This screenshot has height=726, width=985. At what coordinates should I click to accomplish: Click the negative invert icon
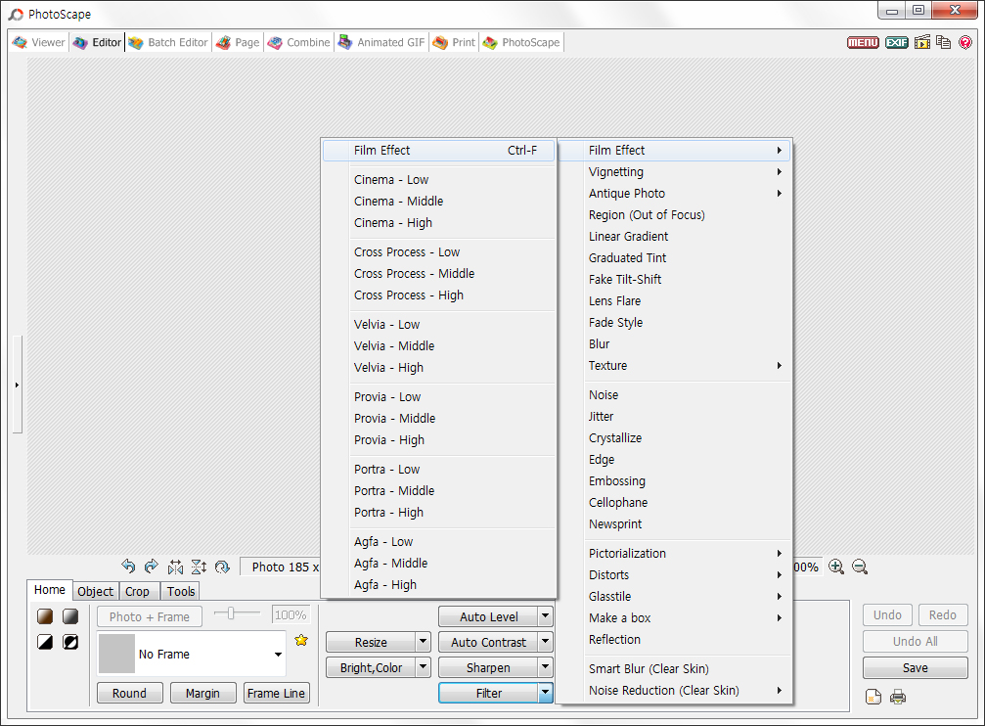pyautogui.click(x=70, y=642)
